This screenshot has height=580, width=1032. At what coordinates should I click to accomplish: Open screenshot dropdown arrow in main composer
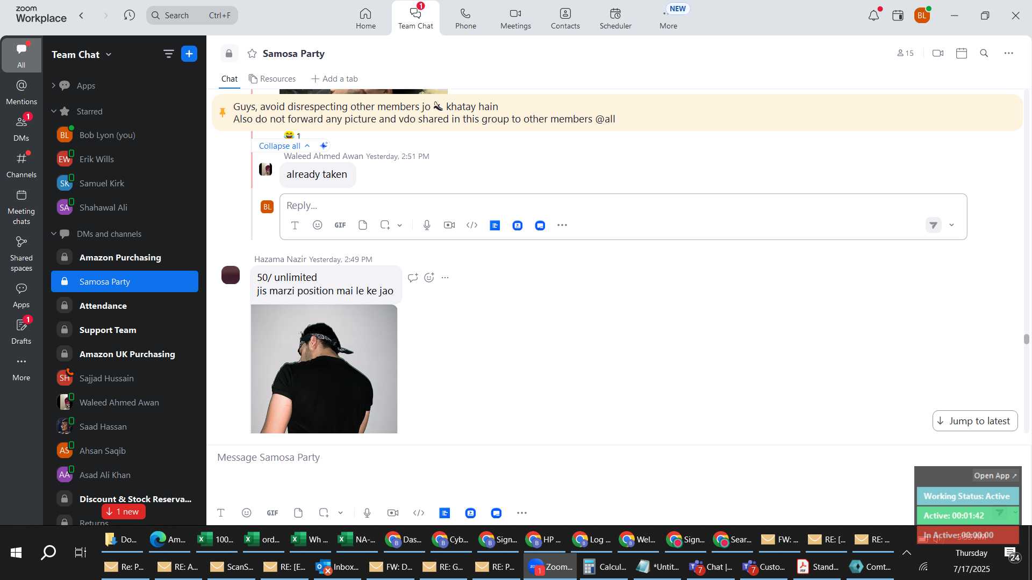pos(340,513)
